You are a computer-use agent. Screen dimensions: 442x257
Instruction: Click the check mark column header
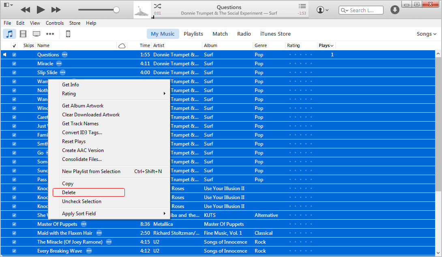point(14,46)
